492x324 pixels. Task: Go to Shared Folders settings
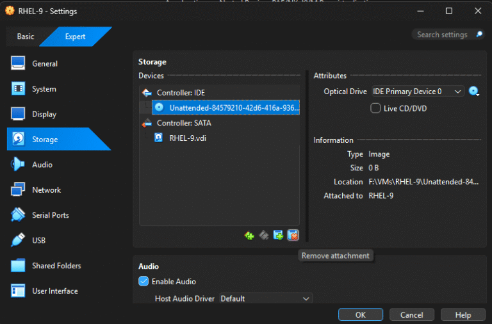coord(56,266)
